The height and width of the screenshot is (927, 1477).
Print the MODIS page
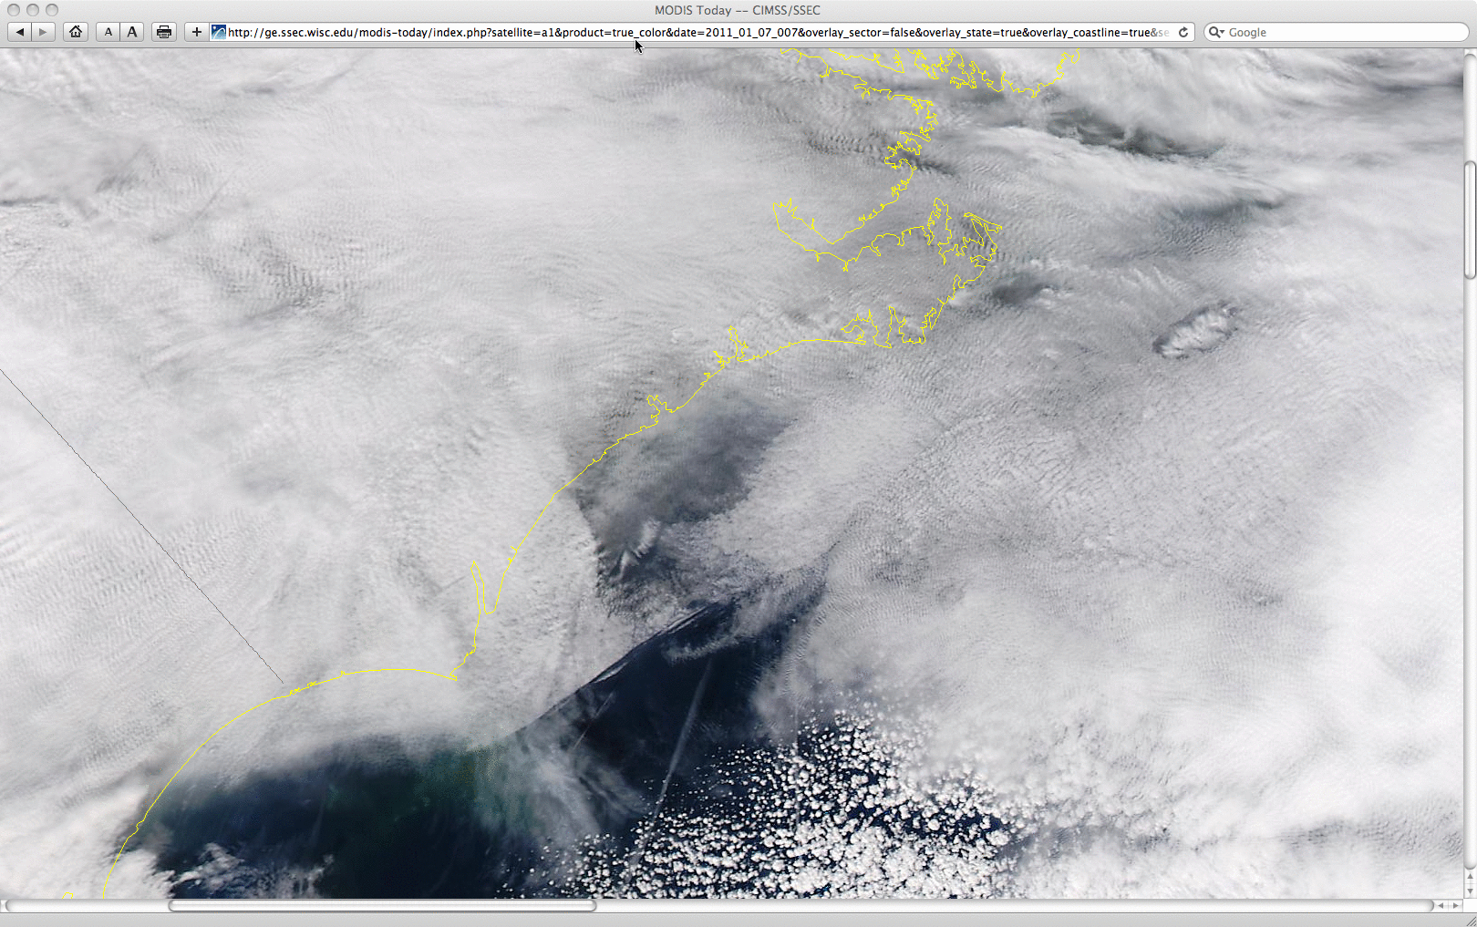click(164, 32)
